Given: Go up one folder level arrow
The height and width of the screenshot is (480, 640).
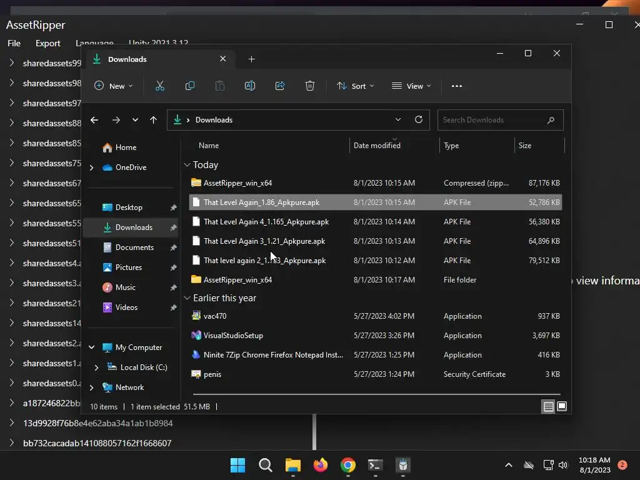Looking at the screenshot, I should pyautogui.click(x=154, y=120).
